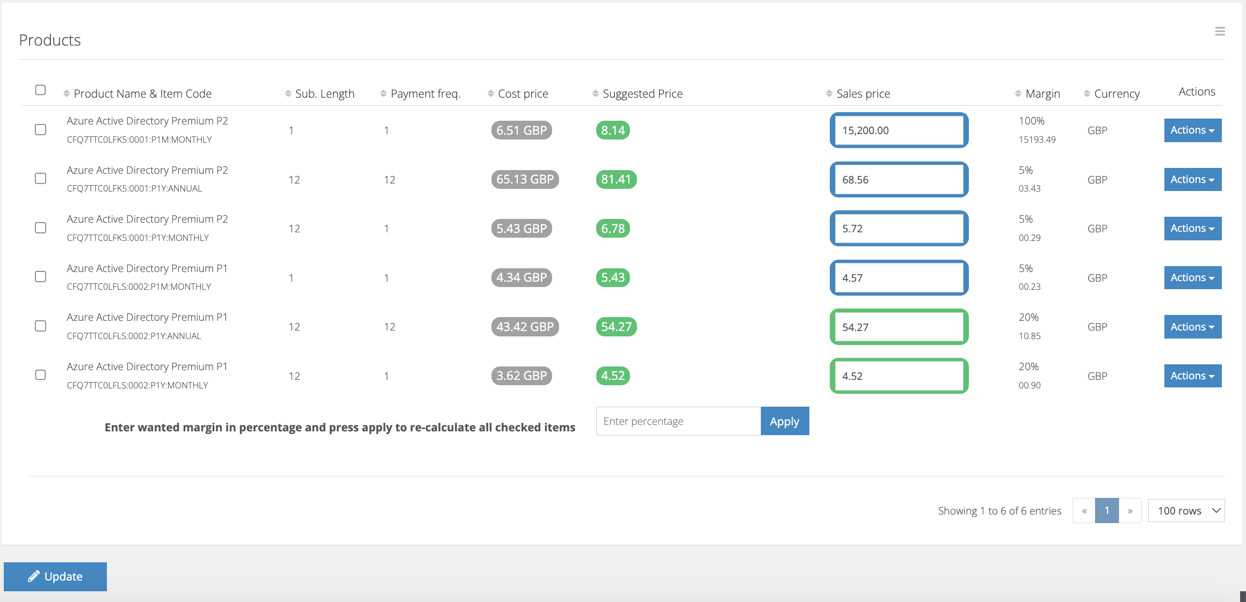Image resolution: width=1246 pixels, height=602 pixels.
Task: Check the P2 P1M:MONTHLY row checkbox
Action: coord(40,129)
